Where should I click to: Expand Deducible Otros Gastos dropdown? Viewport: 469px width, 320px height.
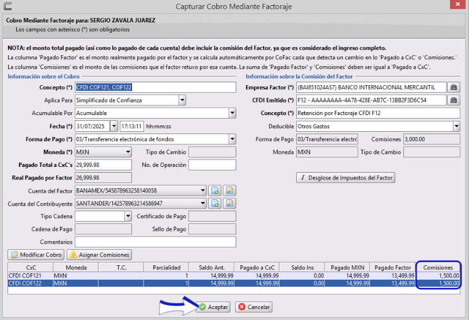pyautogui.click(x=456, y=126)
